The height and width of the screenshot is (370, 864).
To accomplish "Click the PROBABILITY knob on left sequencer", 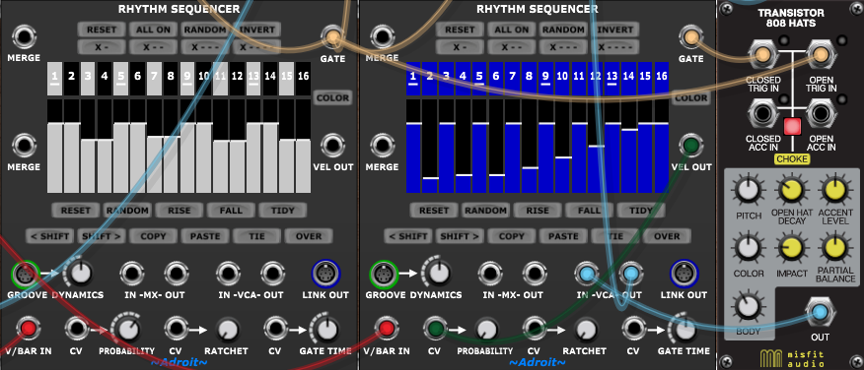I will (128, 329).
